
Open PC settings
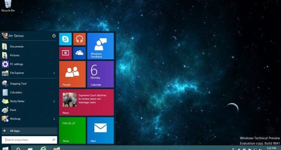16,64
